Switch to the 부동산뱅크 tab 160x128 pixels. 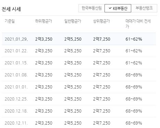tap(144, 8)
